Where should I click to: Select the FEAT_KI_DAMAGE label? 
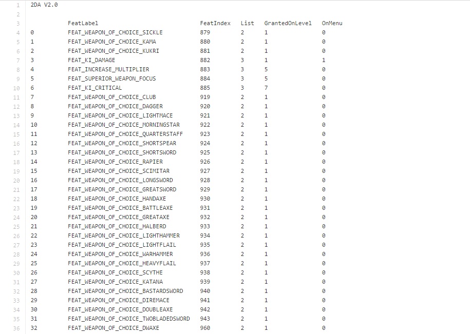[x=91, y=60]
